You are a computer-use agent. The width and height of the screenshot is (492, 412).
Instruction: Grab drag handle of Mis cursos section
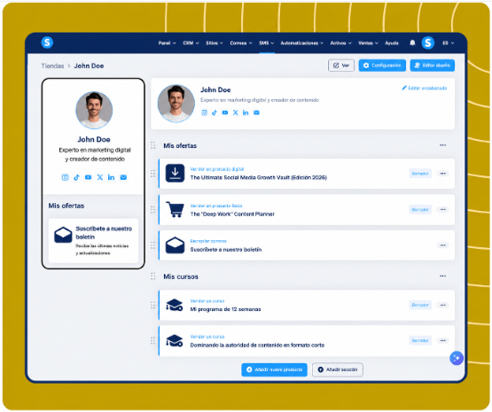pyautogui.click(x=153, y=276)
